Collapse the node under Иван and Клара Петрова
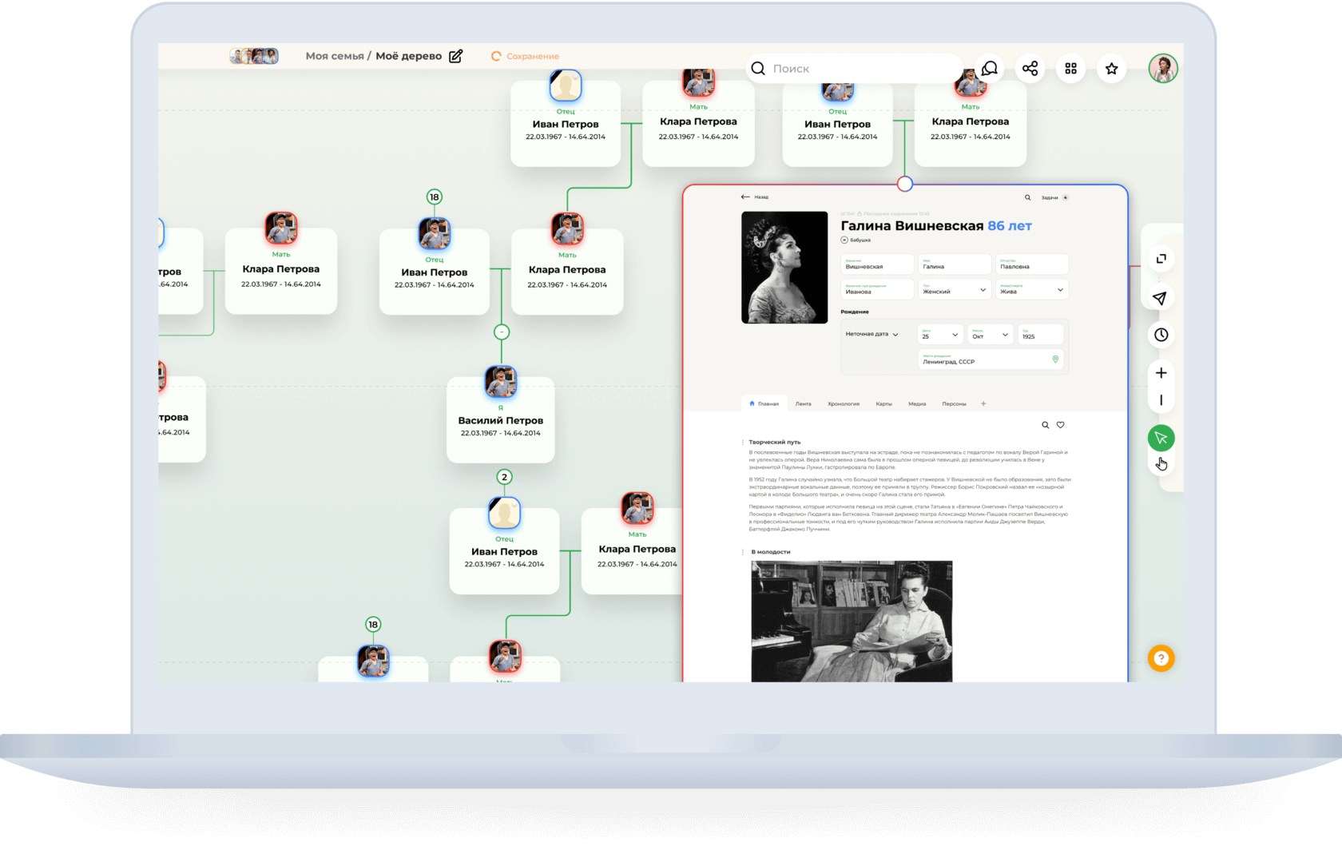Screen dimensions: 1342x846 (x=502, y=332)
